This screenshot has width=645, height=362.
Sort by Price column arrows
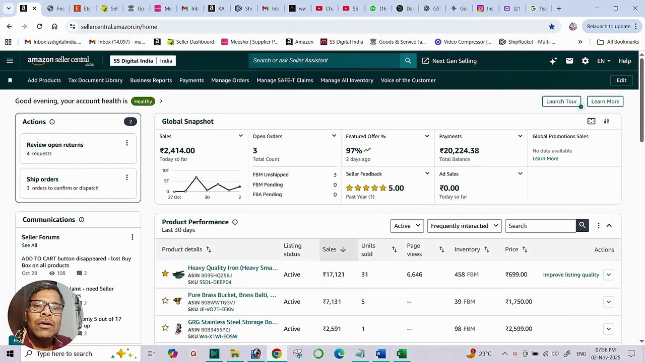click(x=525, y=250)
